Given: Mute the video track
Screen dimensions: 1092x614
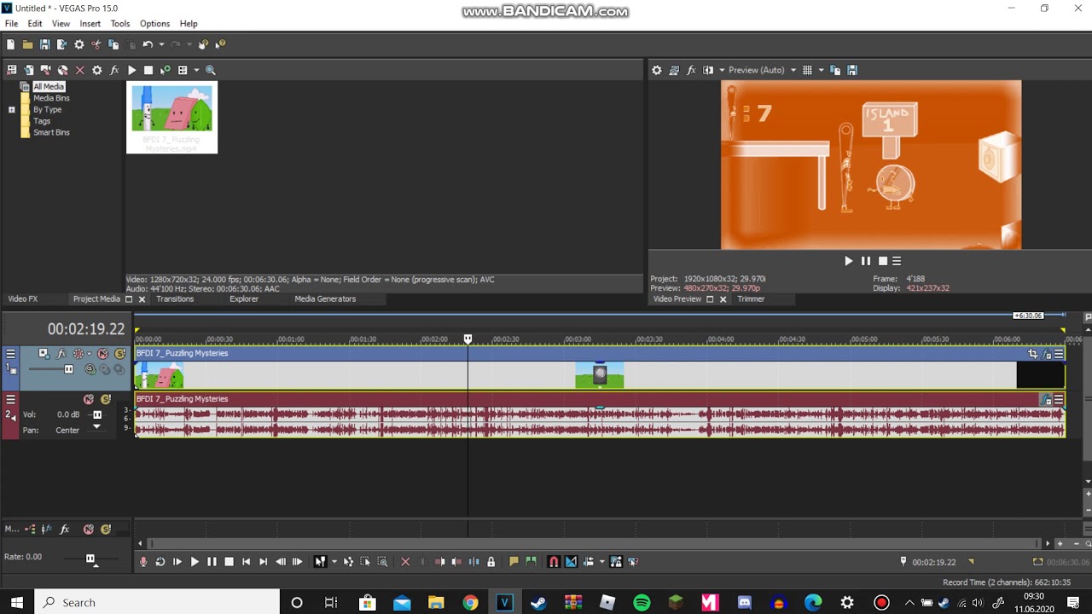Looking at the screenshot, I should coord(102,354).
